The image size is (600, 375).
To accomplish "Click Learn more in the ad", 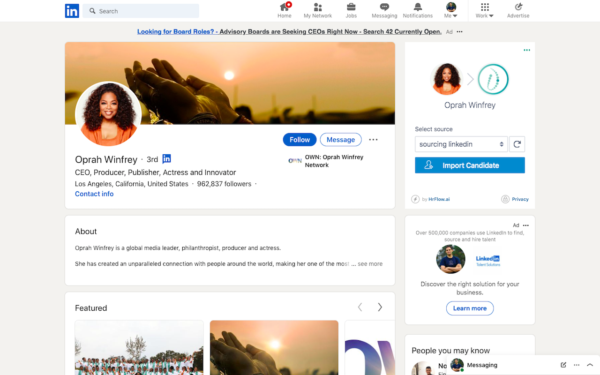I will (x=470, y=308).
